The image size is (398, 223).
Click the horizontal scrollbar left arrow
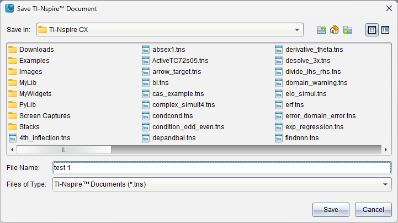[12, 150]
